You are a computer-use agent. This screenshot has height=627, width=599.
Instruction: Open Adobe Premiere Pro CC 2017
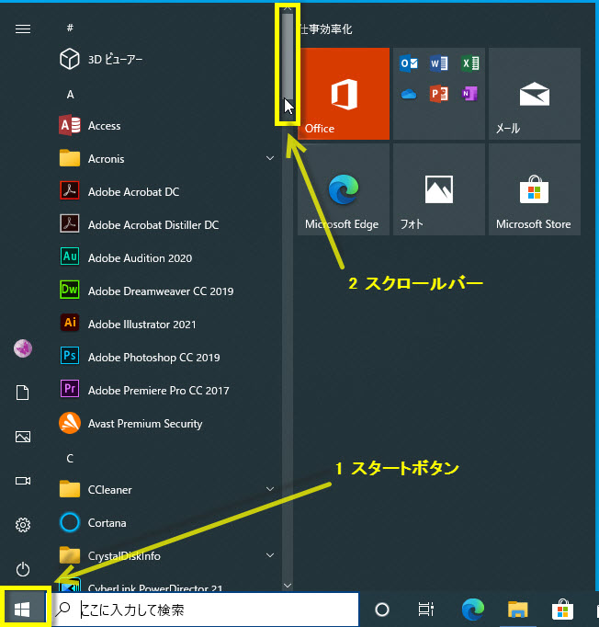[x=158, y=391]
